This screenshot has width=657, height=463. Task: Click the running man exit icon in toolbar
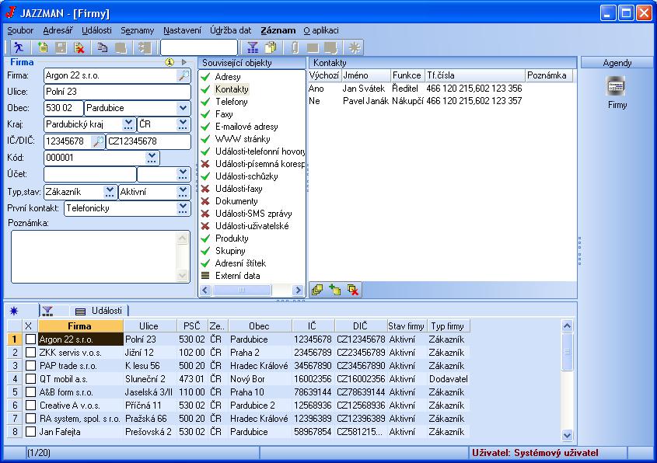coord(17,48)
